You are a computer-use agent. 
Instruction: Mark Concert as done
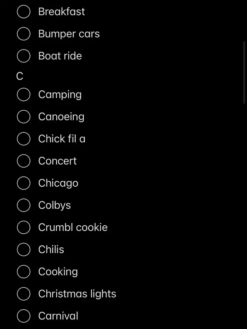tap(24, 161)
